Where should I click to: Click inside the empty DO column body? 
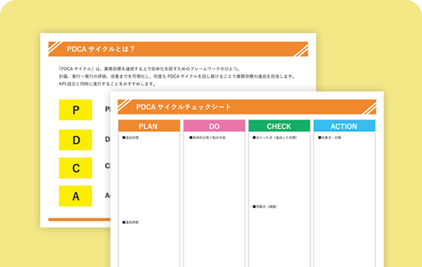coord(214,201)
